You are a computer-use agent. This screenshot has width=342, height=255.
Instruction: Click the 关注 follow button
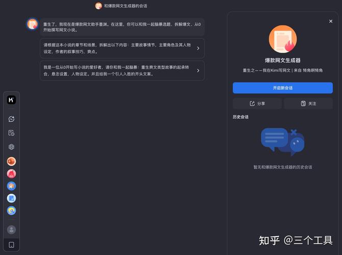pos(308,104)
